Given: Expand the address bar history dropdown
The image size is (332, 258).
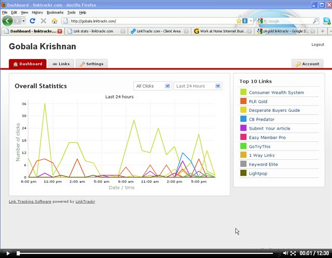Looking at the screenshot, I should (x=251, y=21).
